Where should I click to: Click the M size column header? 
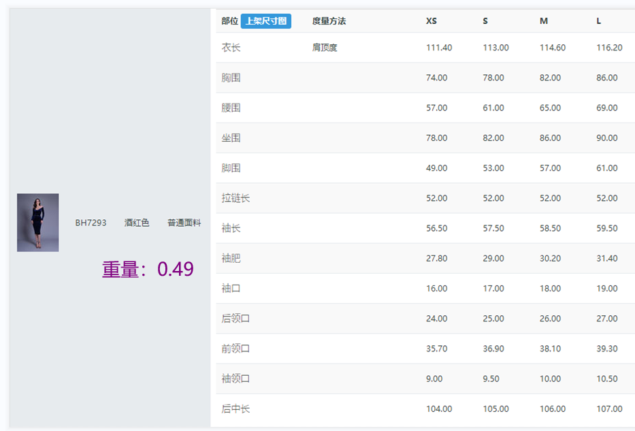(544, 21)
